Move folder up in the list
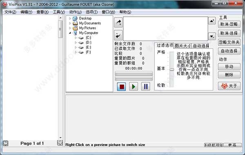Image resolution: width=245 pixels, height=155 pixels. click(212, 21)
